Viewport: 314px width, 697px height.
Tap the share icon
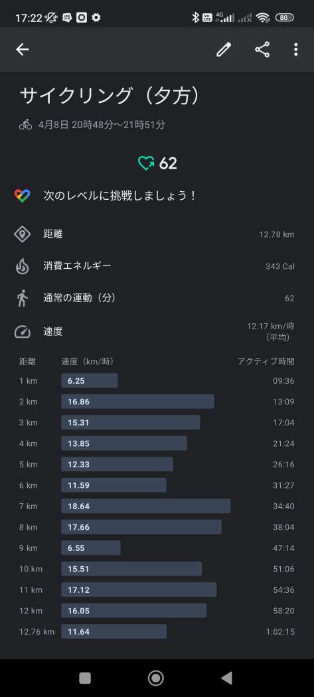click(x=262, y=49)
